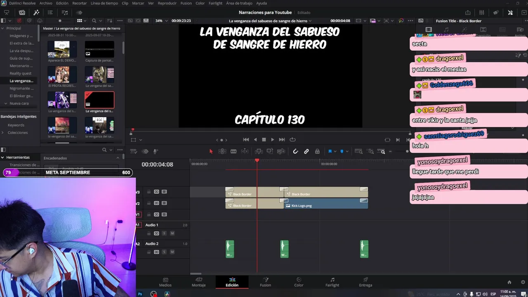Collapse the Encadenados category

click(x=118, y=158)
